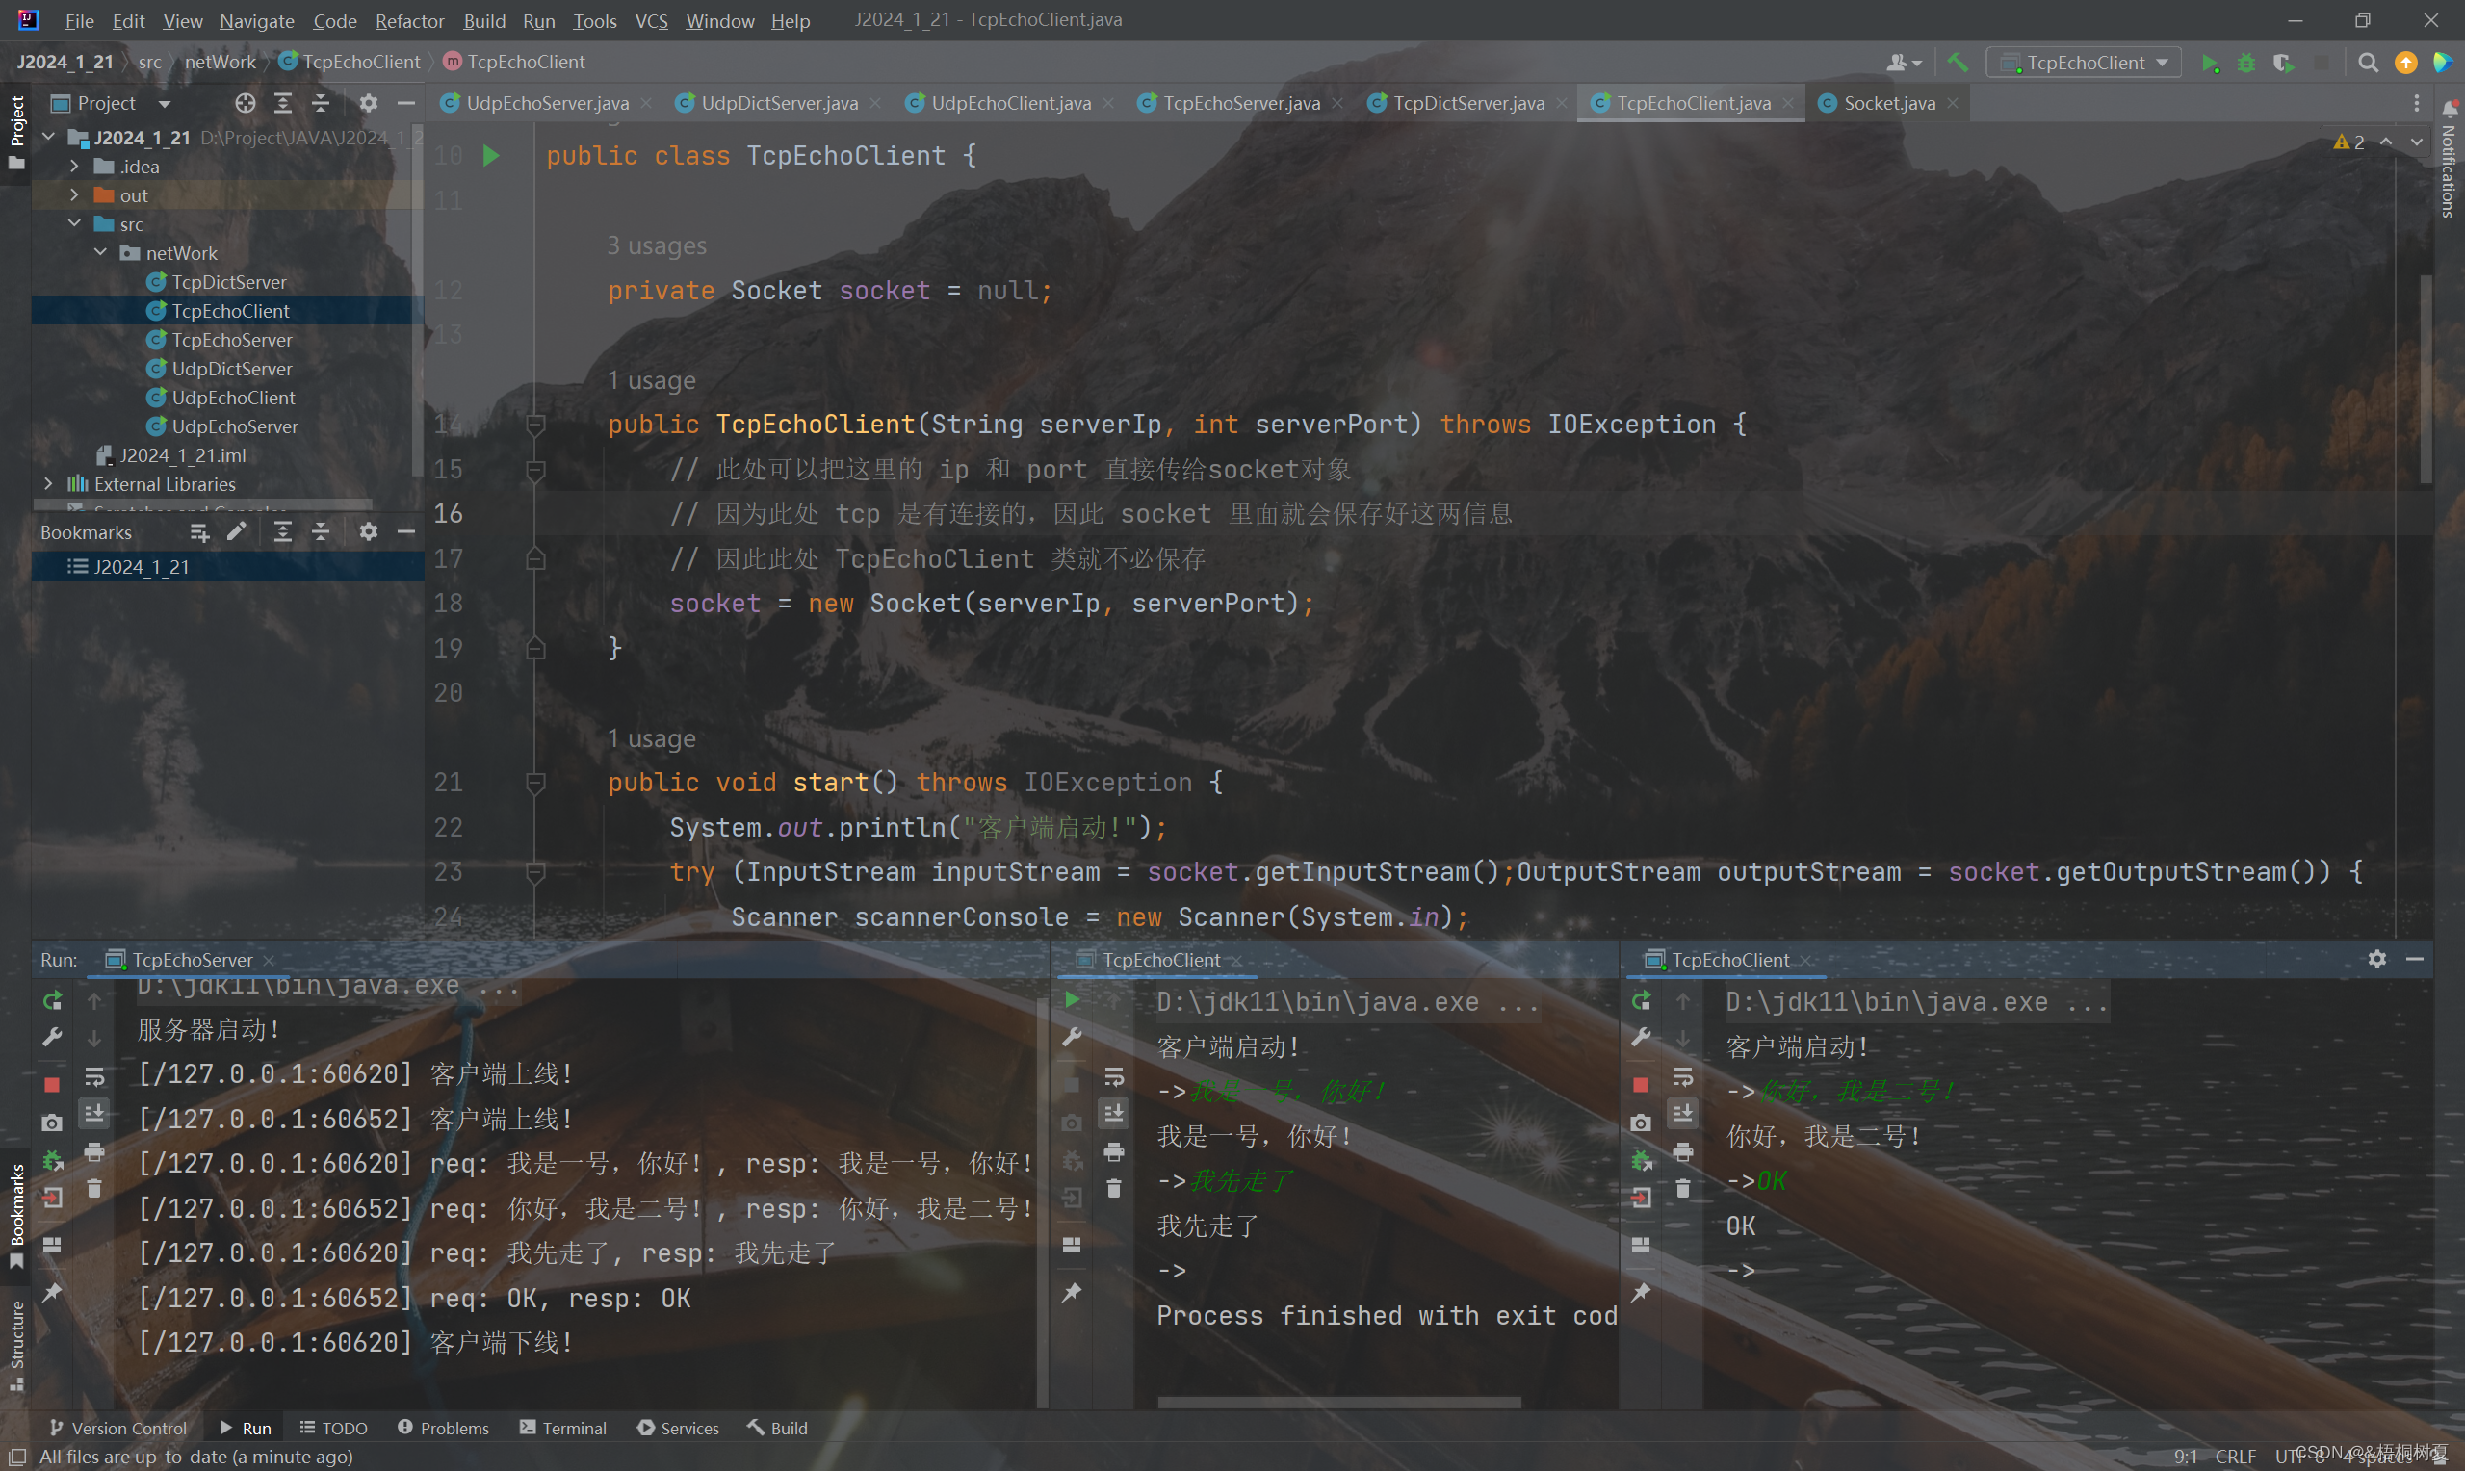Take thread dump camera icon in server run panel
The width and height of the screenshot is (2465, 1471).
coord(52,1123)
